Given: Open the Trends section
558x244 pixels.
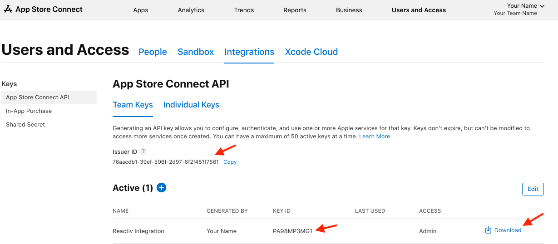Looking at the screenshot, I should tap(244, 10).
